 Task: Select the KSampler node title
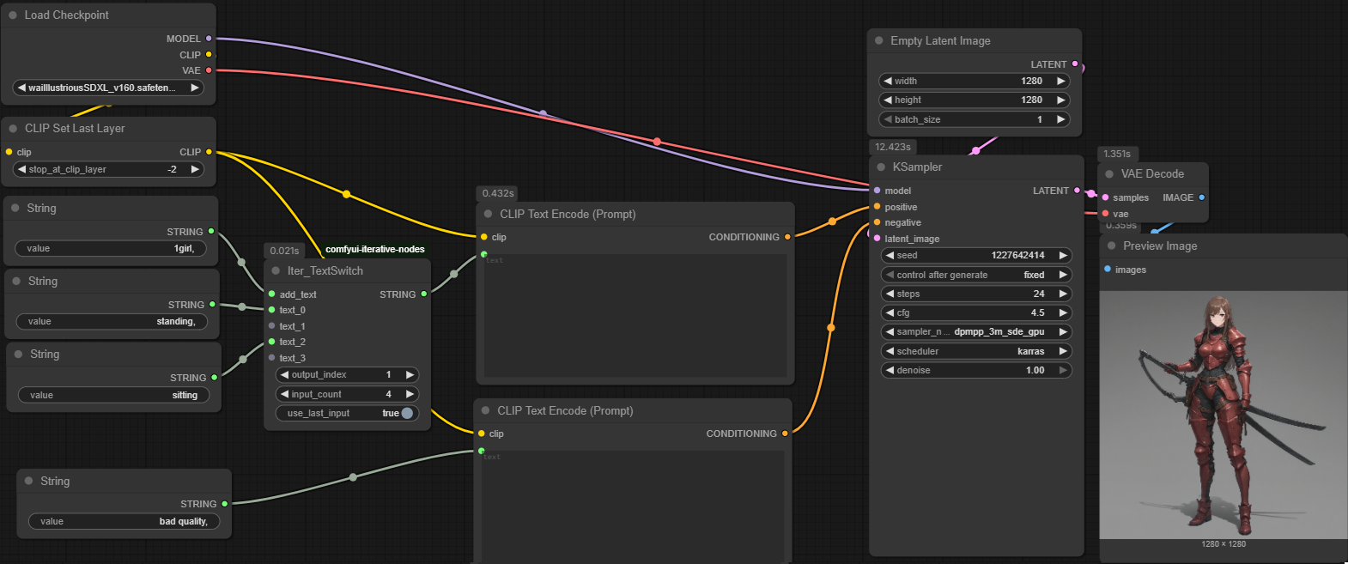click(x=917, y=167)
